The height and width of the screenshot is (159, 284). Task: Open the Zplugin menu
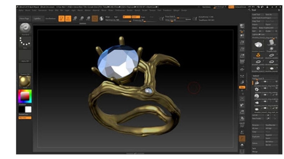click(x=176, y=10)
